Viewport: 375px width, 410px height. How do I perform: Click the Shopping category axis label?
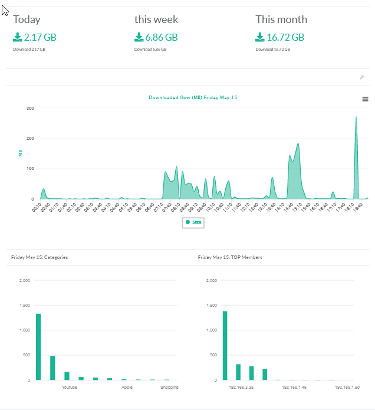point(169,388)
